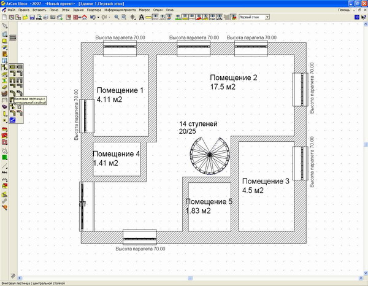Click the horizontal scrollbar's left arrow
This screenshot has width=368, height=286.
pyautogui.click(x=20, y=278)
